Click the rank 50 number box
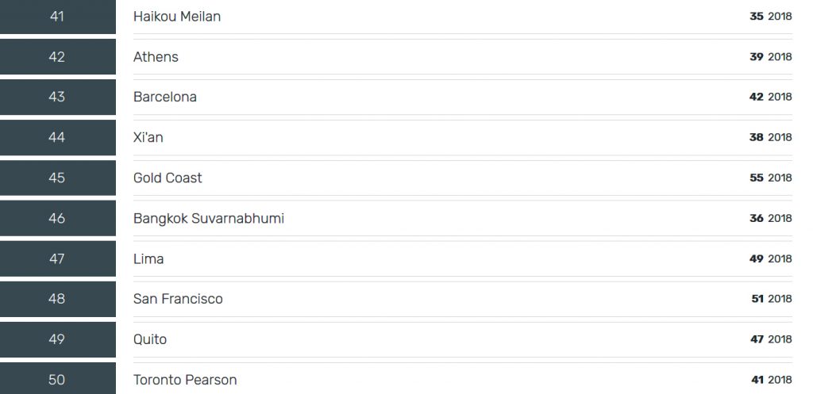 pos(57,379)
